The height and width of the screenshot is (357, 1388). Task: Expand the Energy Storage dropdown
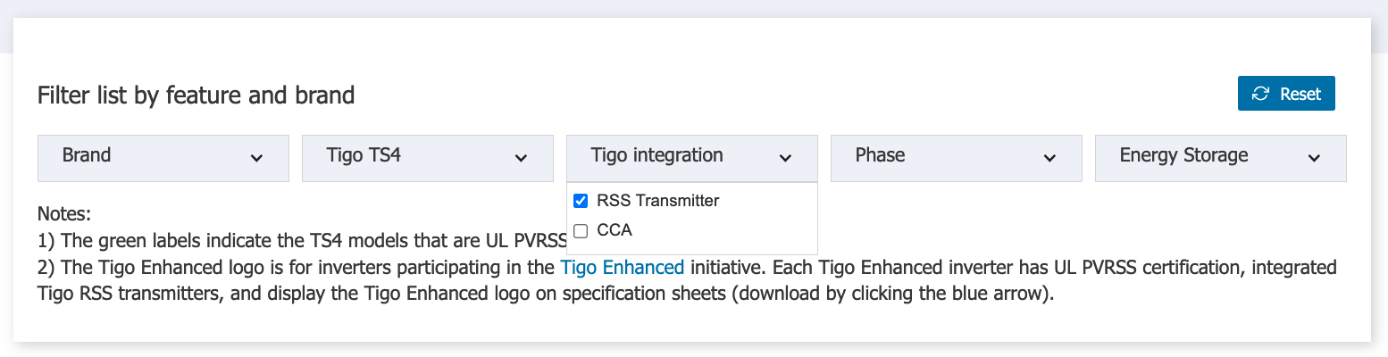pos(1221,158)
